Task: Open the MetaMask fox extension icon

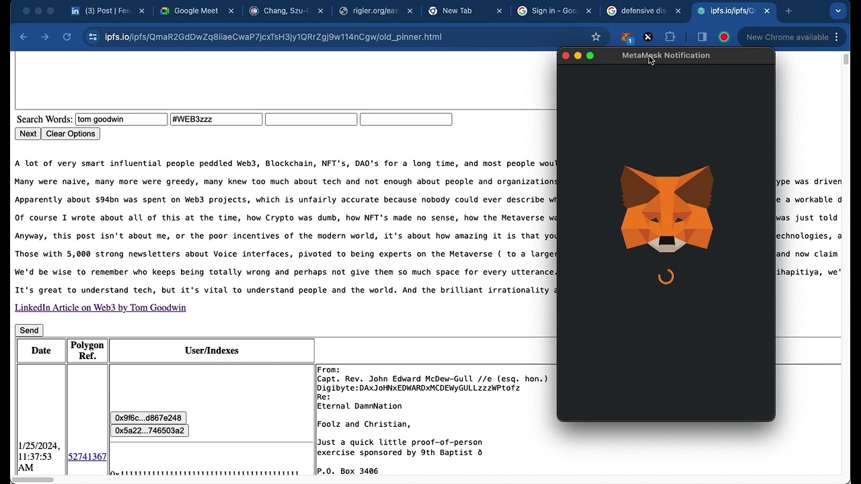Action: (626, 37)
